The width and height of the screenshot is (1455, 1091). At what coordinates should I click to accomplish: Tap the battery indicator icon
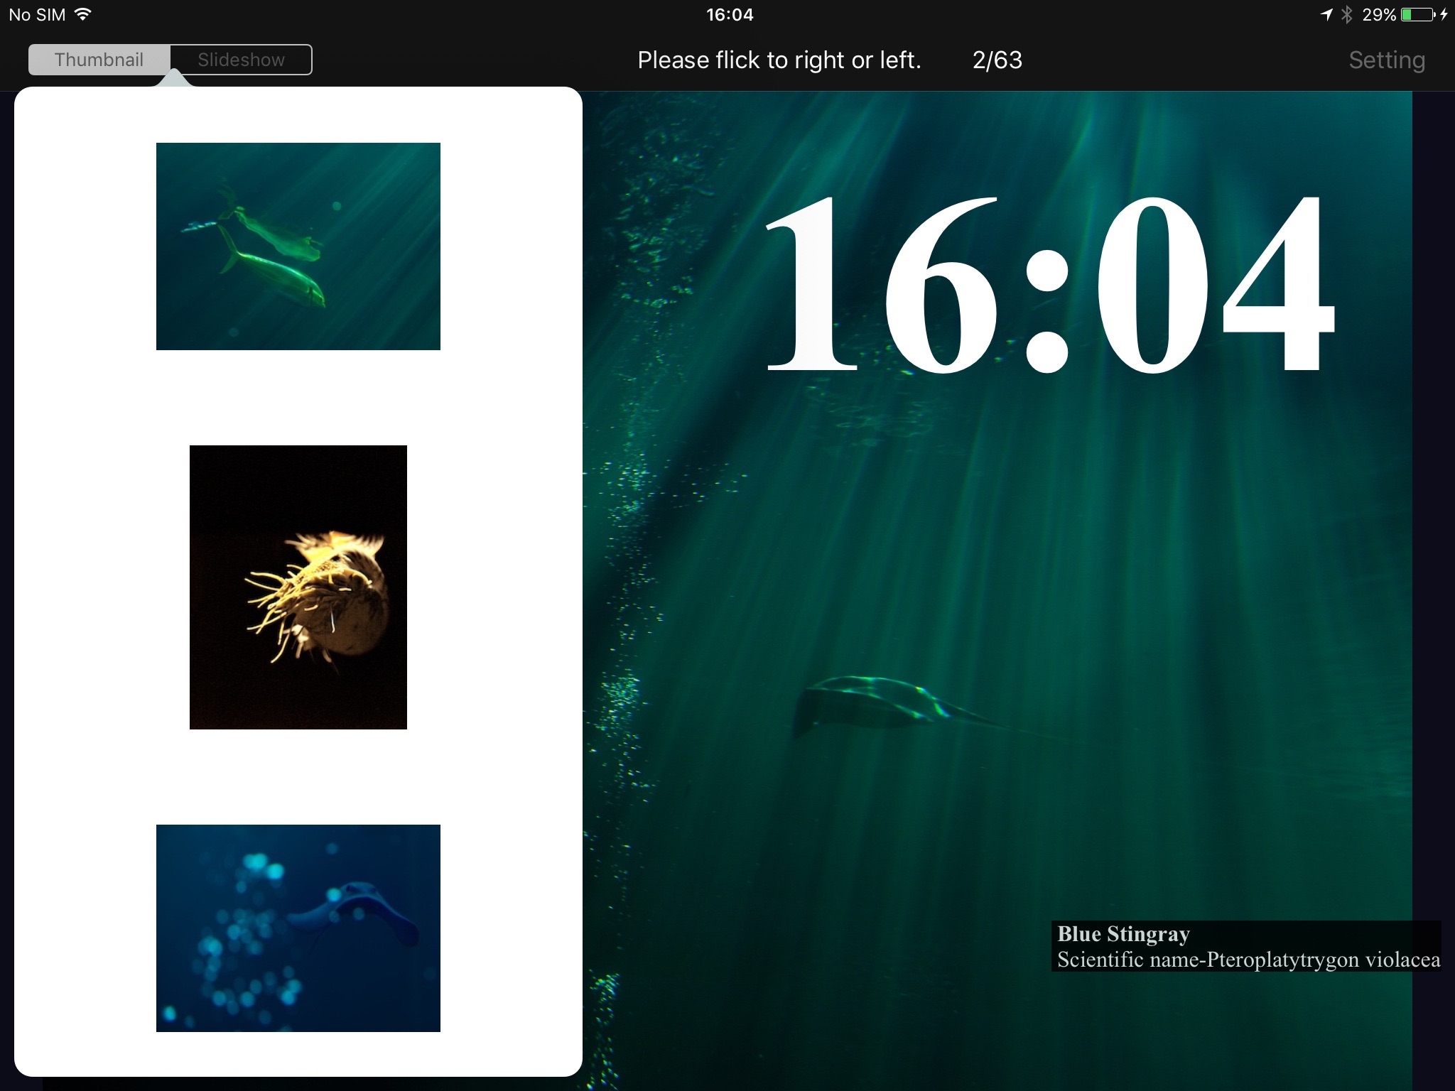(1417, 14)
